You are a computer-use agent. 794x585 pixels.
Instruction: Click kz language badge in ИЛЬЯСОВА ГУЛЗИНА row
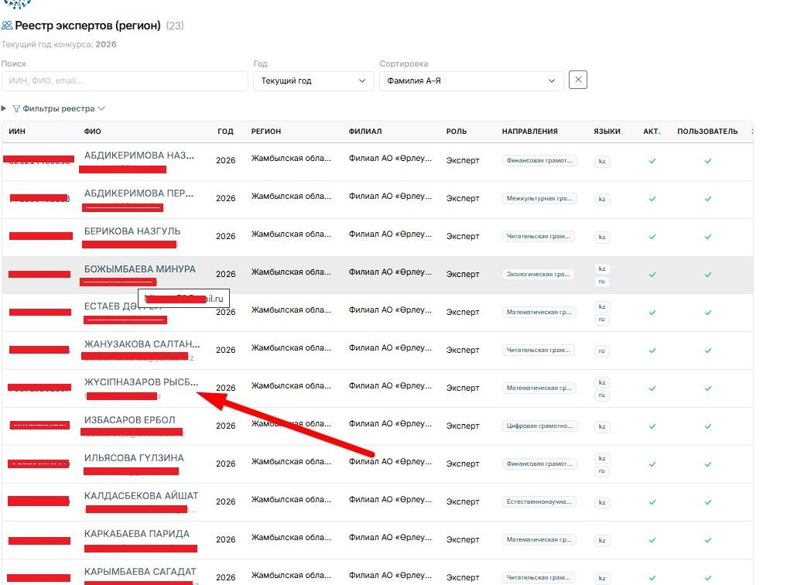(601, 458)
